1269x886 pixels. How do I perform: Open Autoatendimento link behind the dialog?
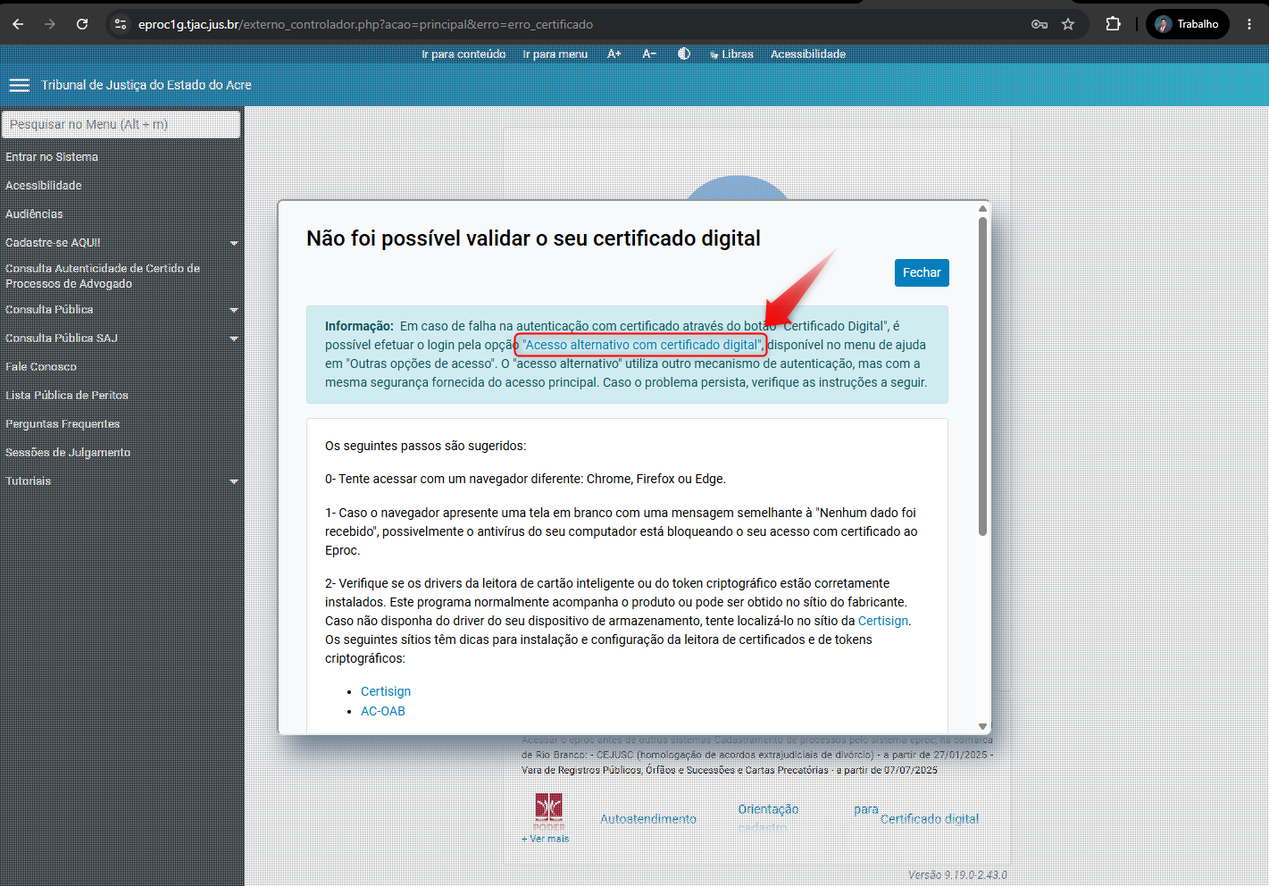click(x=648, y=819)
